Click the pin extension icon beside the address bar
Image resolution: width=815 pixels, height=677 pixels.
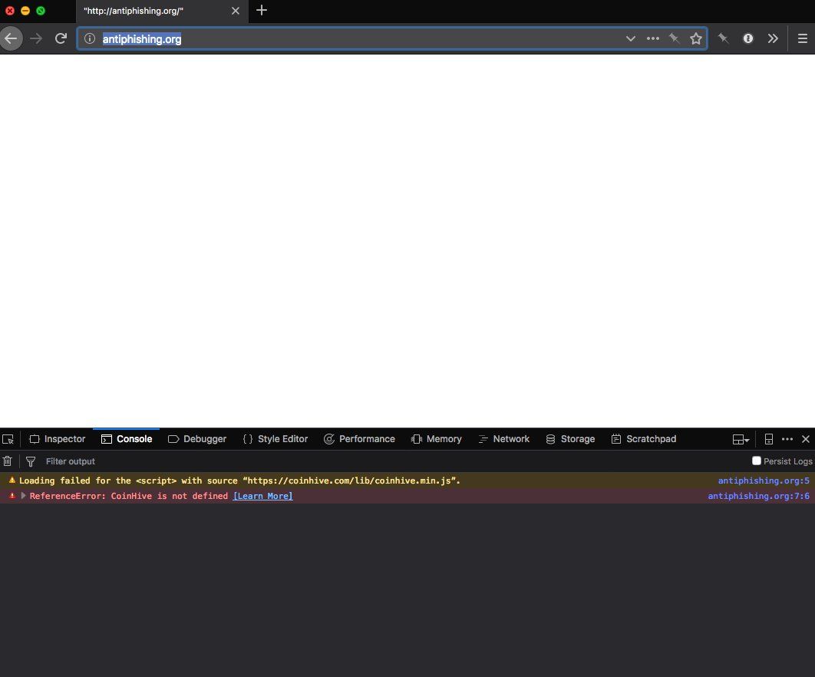click(723, 38)
